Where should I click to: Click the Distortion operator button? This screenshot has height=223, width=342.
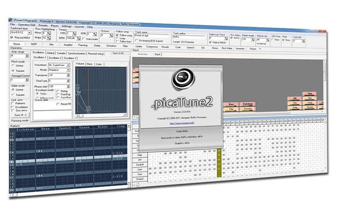tap(111, 46)
